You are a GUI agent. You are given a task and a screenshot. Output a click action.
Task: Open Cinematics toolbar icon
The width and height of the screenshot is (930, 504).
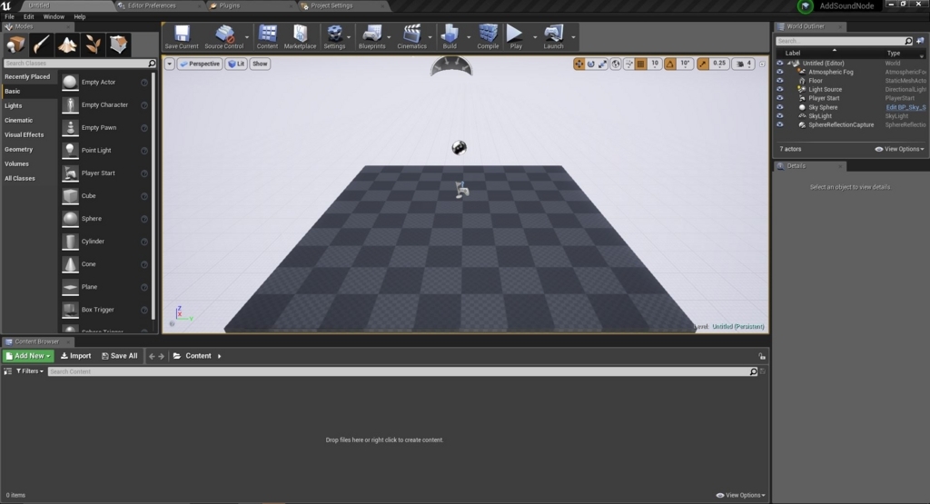[x=411, y=36]
